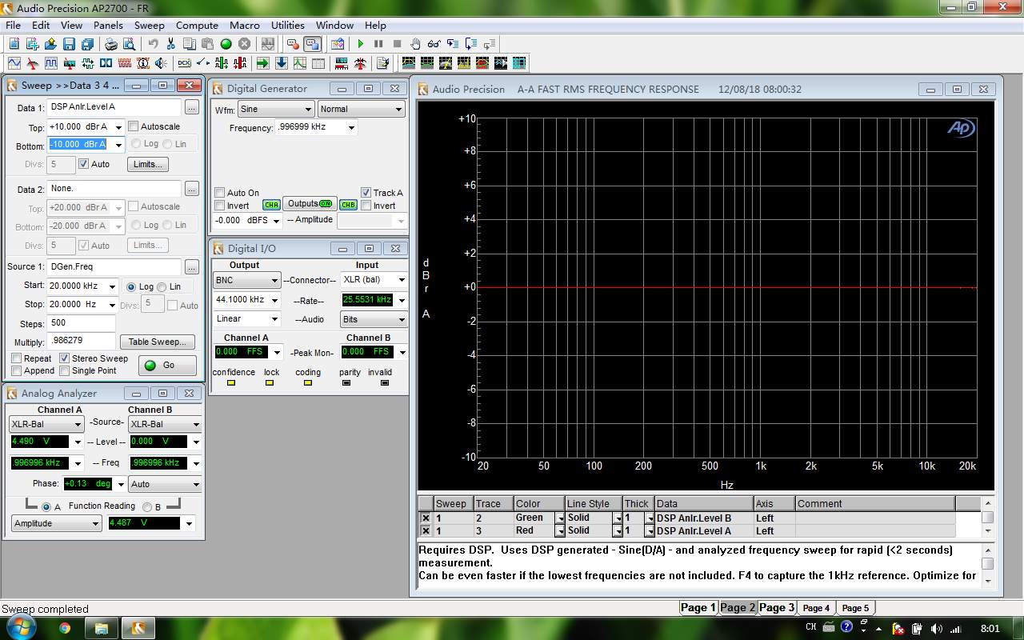Viewport: 1024px width, 640px height.
Task: Uncheck the Stereo Sweep checkbox
Action: [x=65, y=358]
